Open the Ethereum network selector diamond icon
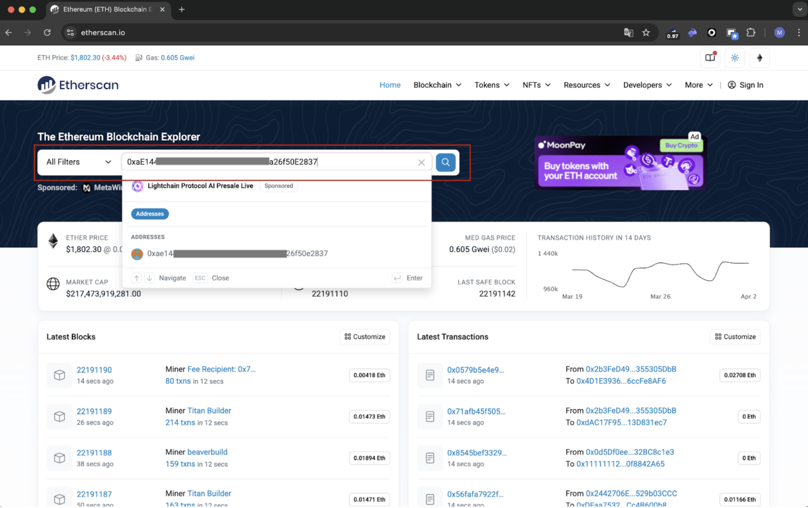This screenshot has width=808, height=508. 760,58
